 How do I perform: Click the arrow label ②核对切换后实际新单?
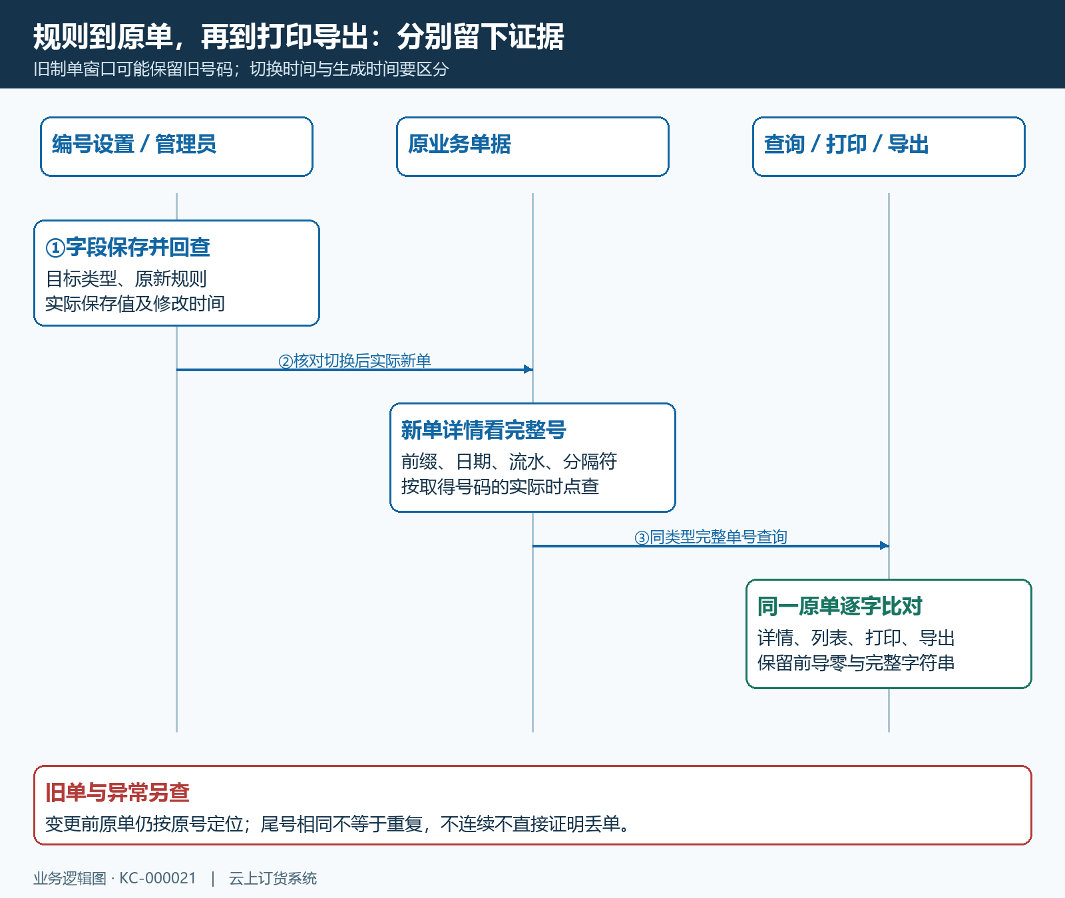point(355,361)
